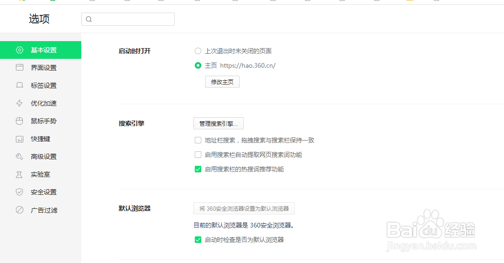Click the 安全设置 shield icon
The width and height of the screenshot is (504, 263).
click(x=20, y=192)
